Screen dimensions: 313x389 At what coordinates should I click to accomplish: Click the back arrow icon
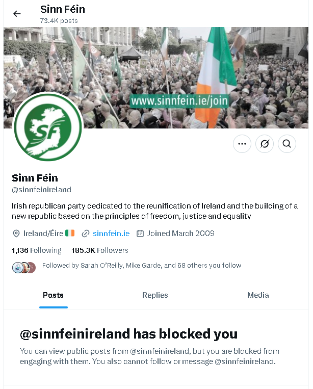coord(17,14)
